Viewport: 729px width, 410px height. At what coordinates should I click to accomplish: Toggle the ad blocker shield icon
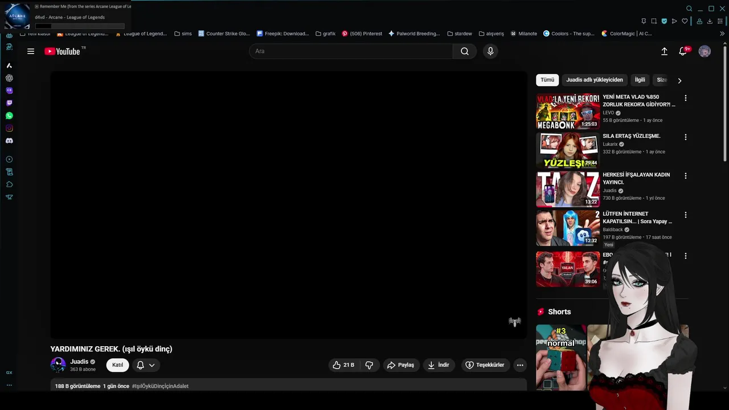664,21
